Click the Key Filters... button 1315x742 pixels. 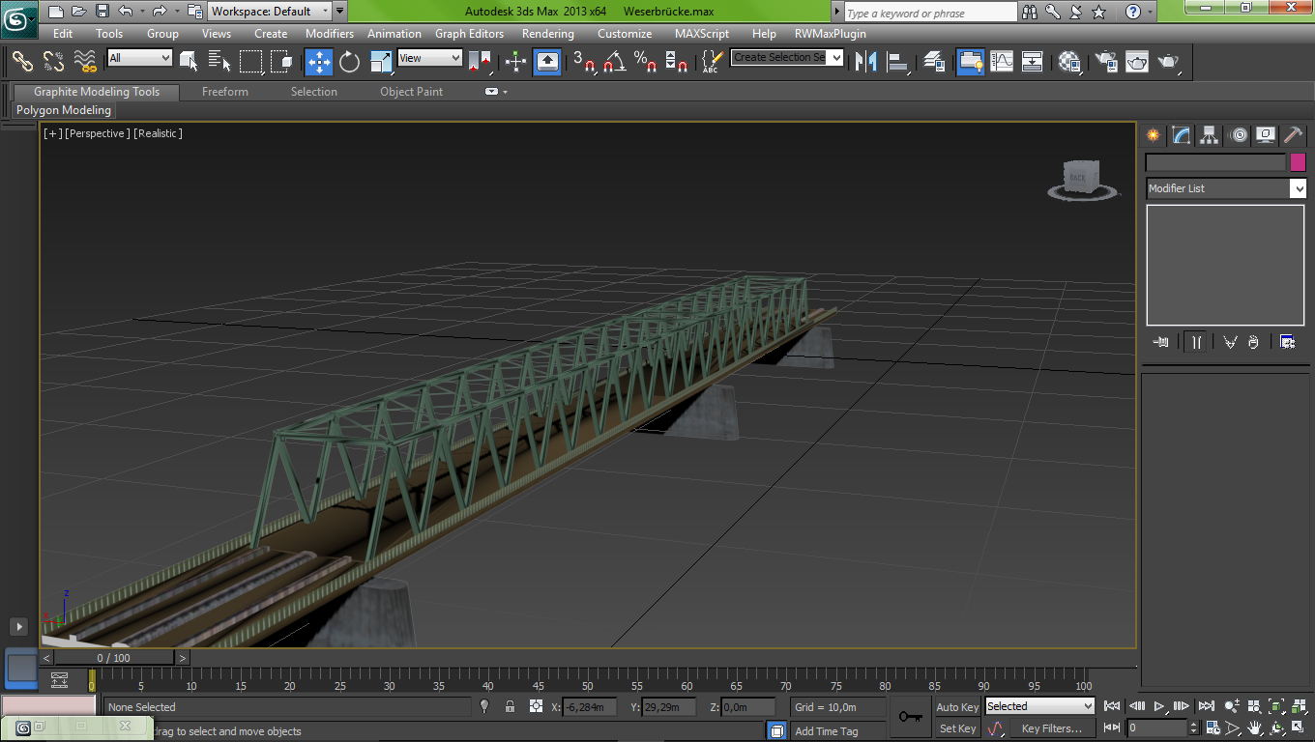pyautogui.click(x=1051, y=728)
